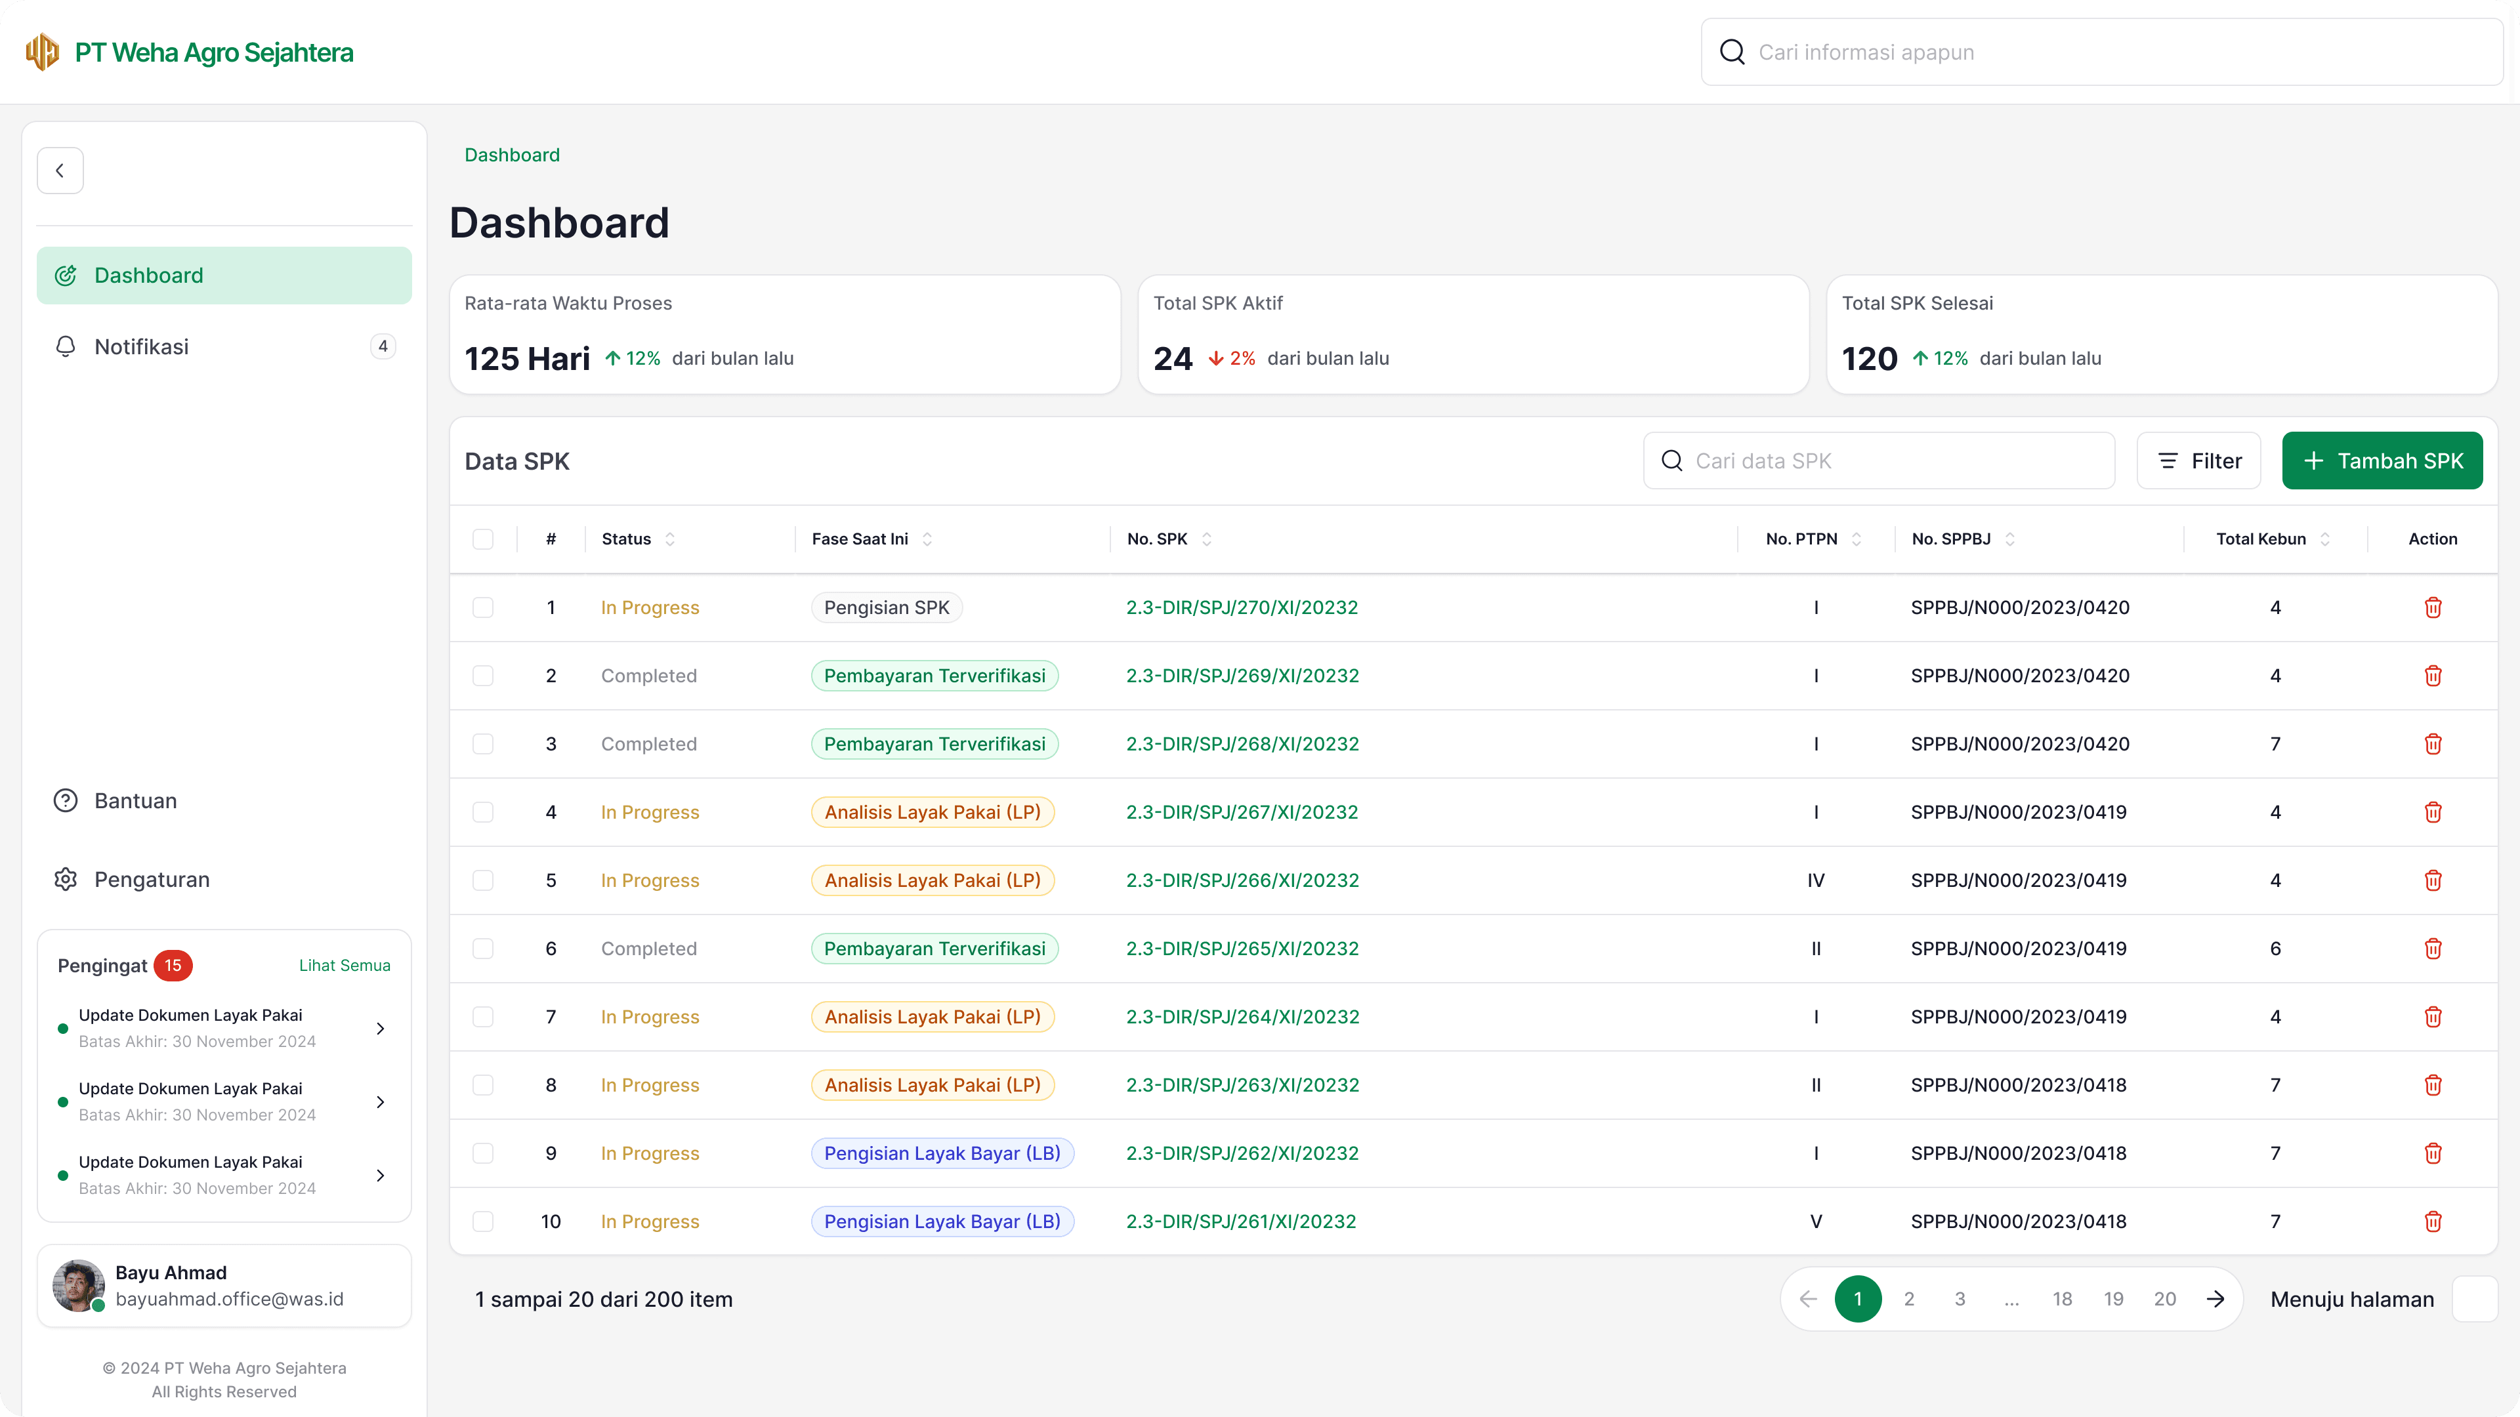Open the Notifikasi bell icon

[x=64, y=346]
